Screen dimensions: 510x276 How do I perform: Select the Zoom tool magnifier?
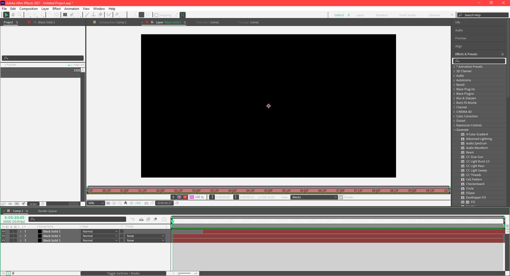tap(20, 14)
